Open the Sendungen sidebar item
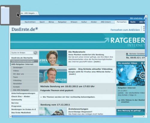The image size is (150, 123). 18,67
